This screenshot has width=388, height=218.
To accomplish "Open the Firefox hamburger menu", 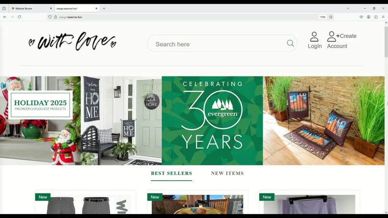I will pos(383,17).
